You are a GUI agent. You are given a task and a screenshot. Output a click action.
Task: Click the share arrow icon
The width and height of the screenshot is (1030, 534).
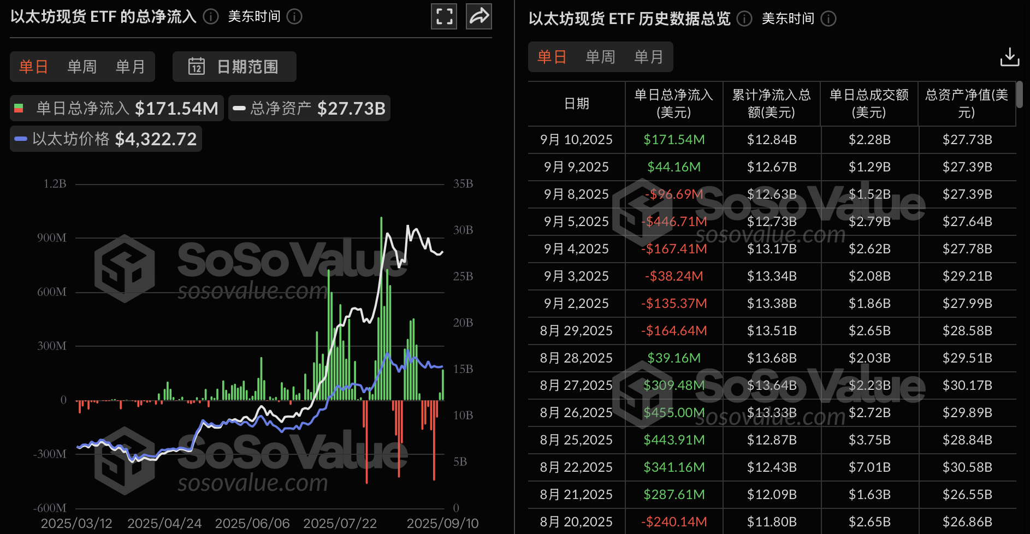pos(479,16)
